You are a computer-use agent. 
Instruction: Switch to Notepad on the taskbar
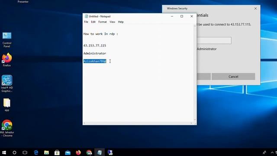100,153
